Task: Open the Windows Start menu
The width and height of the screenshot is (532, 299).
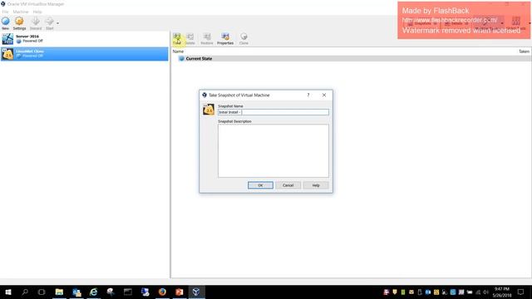Action: click(8, 292)
